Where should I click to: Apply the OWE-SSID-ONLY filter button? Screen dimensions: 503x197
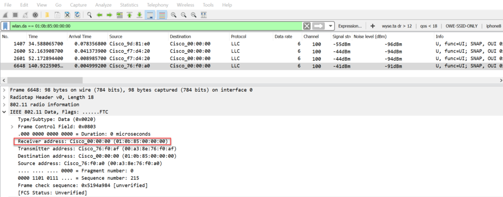(x=456, y=26)
